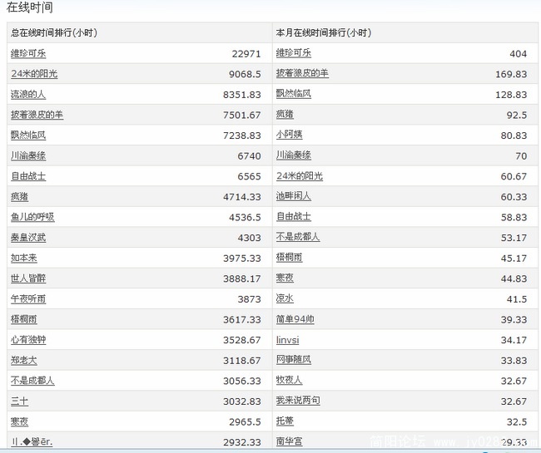Click the 如本来 user link
This screenshot has width=541, height=453.
(x=24, y=258)
